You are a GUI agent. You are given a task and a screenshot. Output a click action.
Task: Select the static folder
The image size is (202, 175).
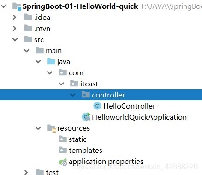coord(72,139)
